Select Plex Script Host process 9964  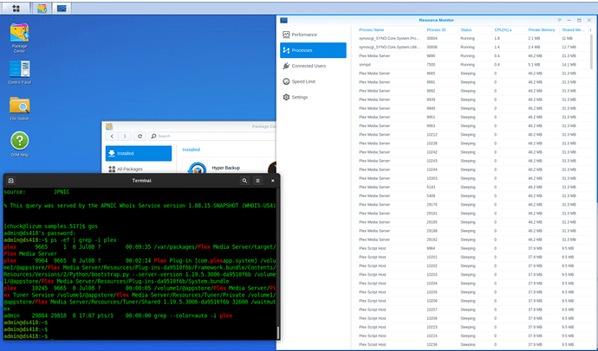(473, 248)
